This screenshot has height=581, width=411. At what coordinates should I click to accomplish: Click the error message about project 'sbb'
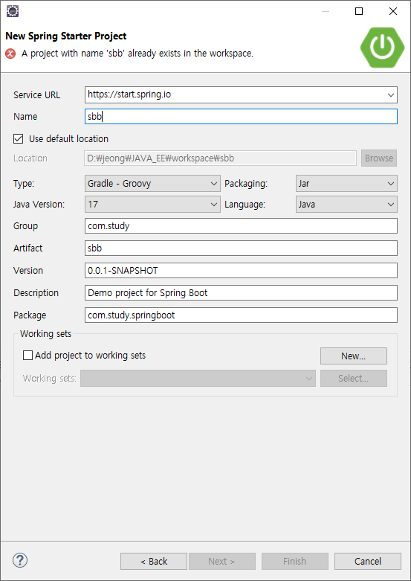coord(137,54)
